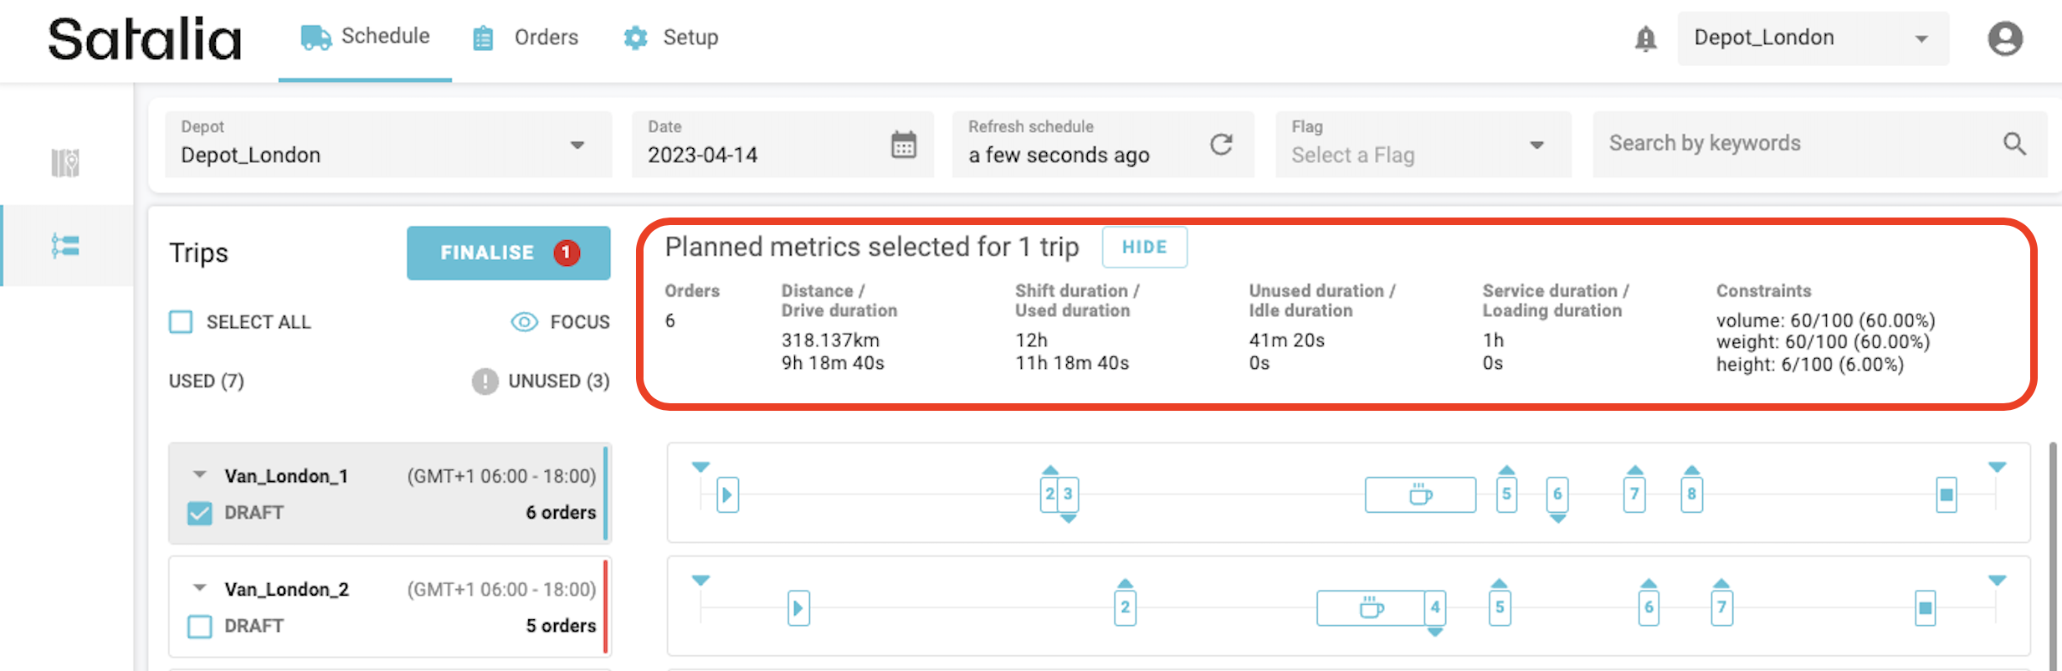Click the search magnifier icon

pyautogui.click(x=2014, y=144)
